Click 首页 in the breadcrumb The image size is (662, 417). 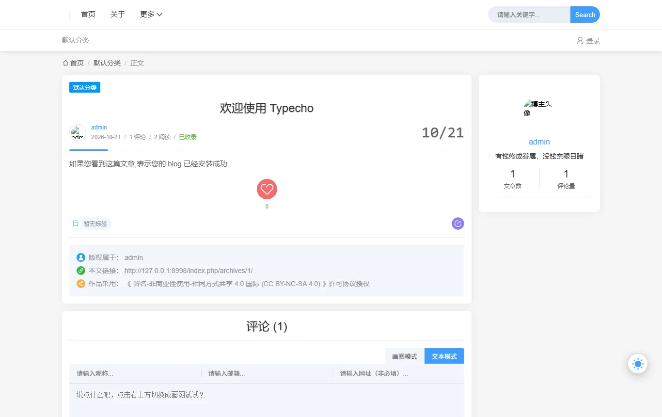(77, 63)
